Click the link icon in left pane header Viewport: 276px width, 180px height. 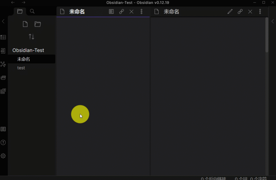point(122,12)
